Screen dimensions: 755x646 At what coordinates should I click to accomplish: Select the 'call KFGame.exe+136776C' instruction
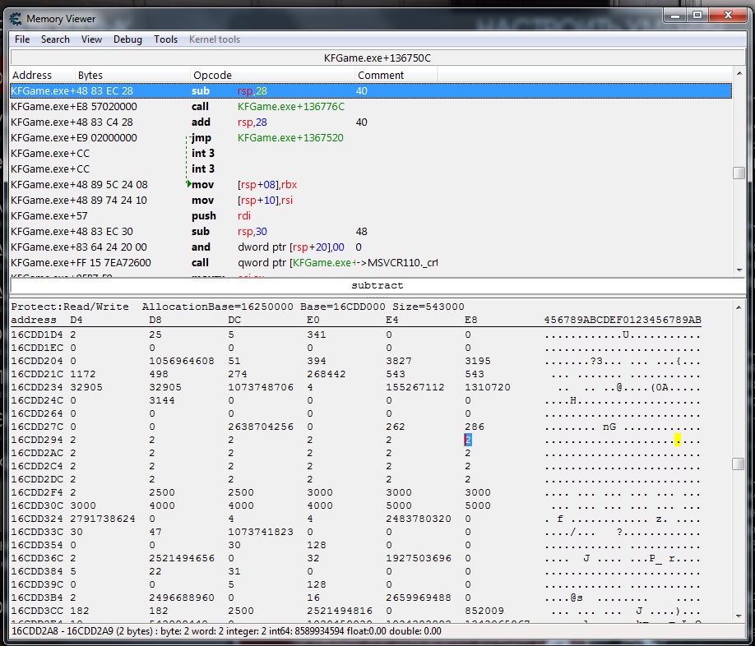(x=371, y=106)
